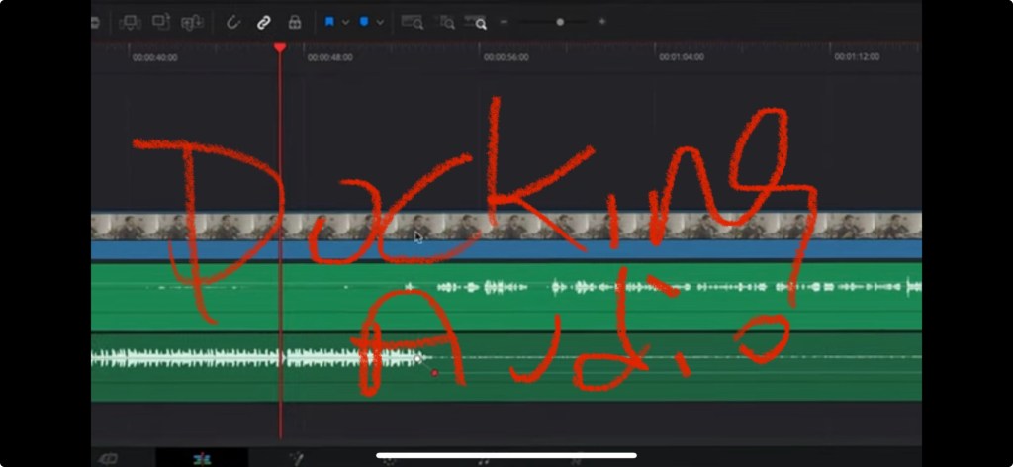Click the Overwrite Clip toolbar icon
This screenshot has height=467, width=1013.
click(x=161, y=22)
